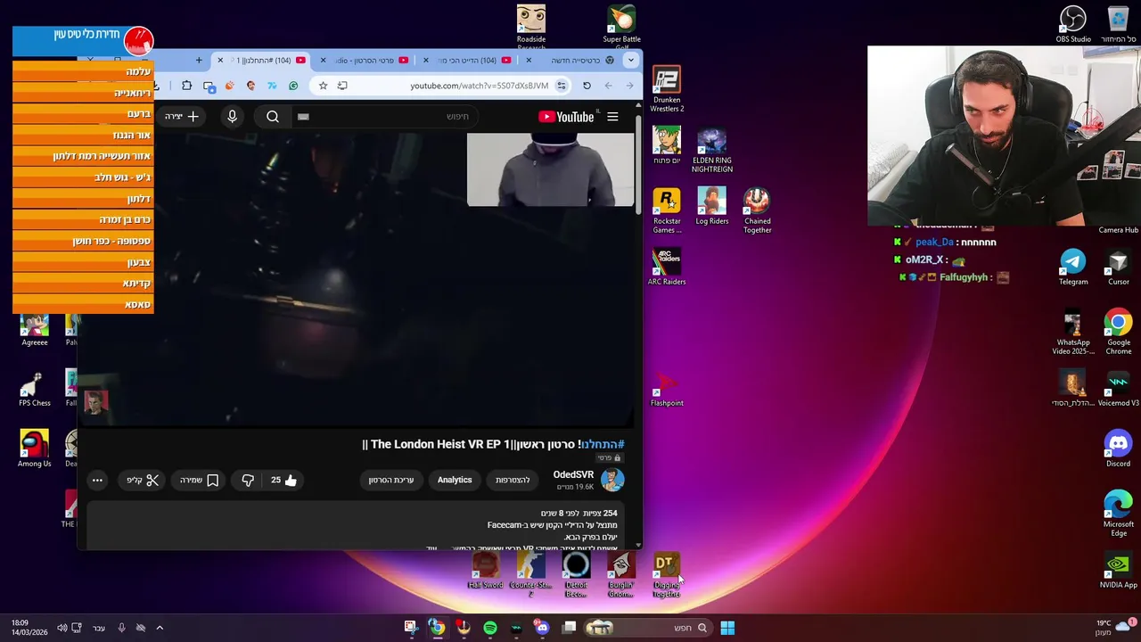Open Task View on the taskbar
Screen dimensions: 1141x642
click(x=569, y=628)
